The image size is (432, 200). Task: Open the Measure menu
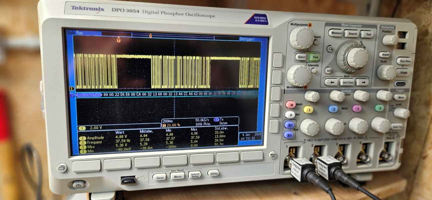335,33
